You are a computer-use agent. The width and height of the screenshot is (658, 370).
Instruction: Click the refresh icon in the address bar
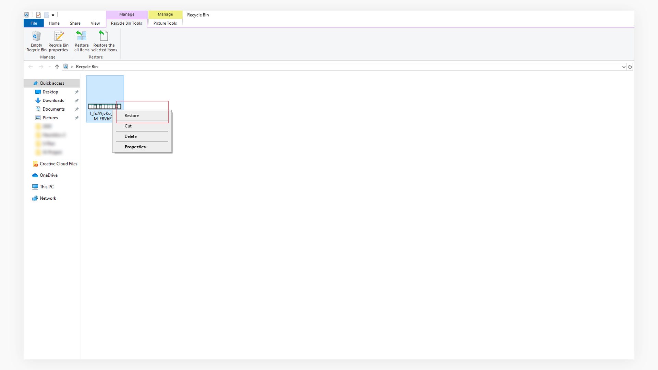630,67
